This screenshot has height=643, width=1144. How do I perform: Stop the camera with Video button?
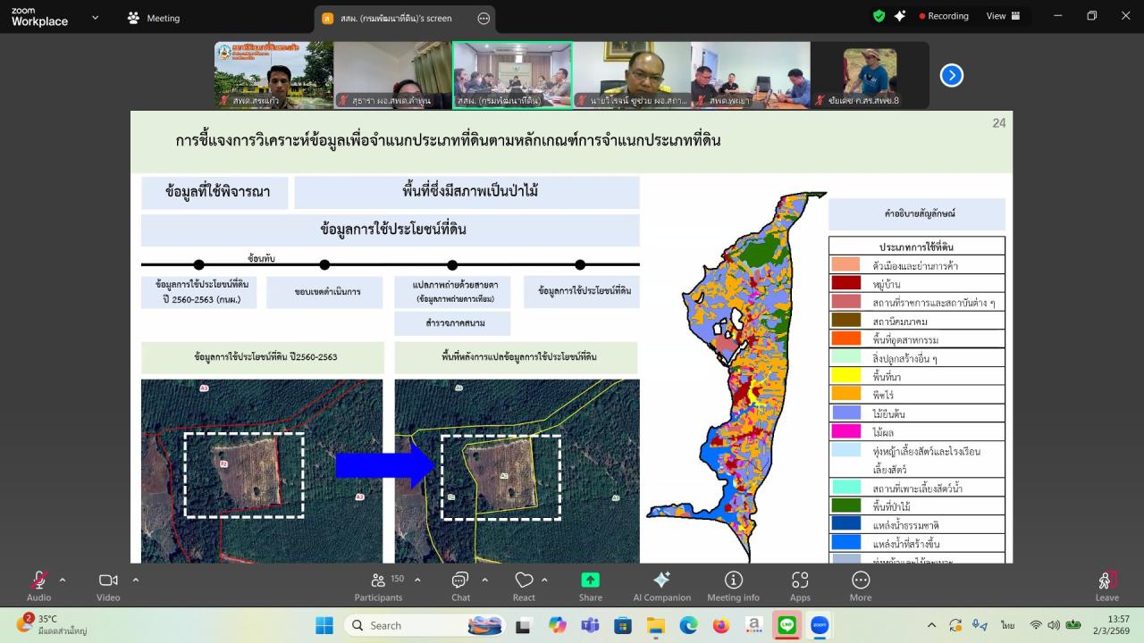(x=107, y=585)
